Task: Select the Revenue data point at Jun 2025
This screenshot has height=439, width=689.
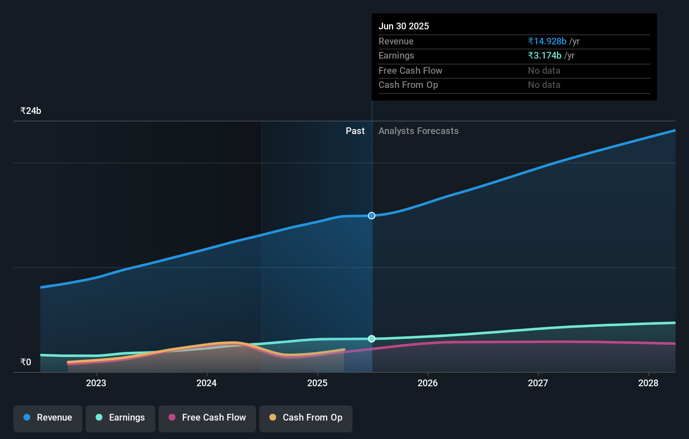Action: tap(372, 216)
